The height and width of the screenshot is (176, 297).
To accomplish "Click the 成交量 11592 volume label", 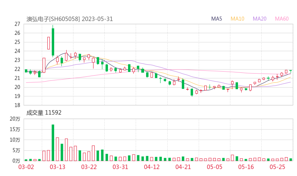I will (x=44, y=113).
